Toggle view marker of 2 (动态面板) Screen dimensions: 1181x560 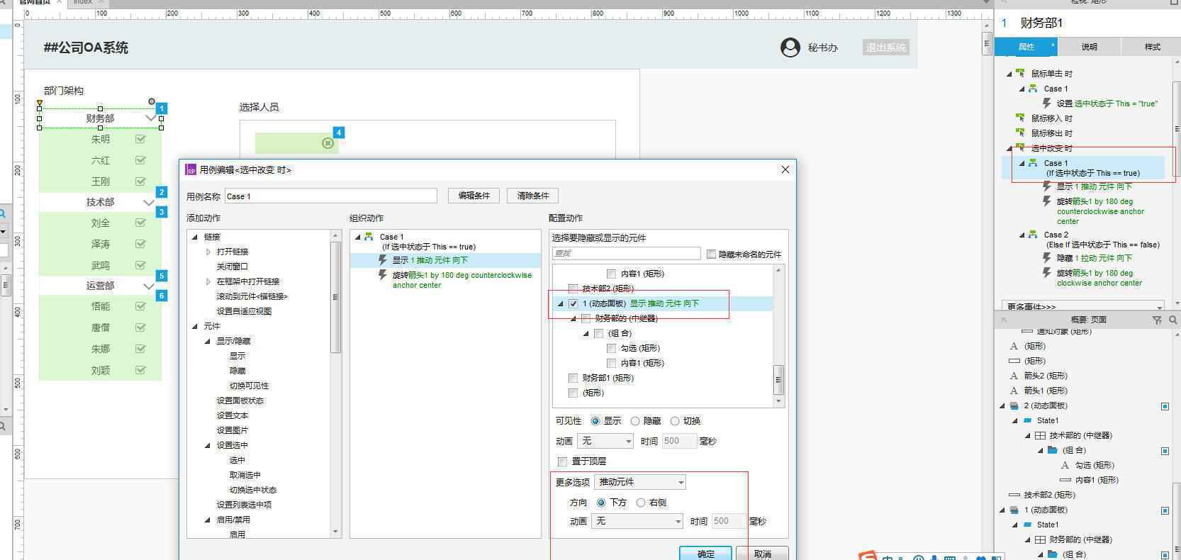coord(1165,406)
